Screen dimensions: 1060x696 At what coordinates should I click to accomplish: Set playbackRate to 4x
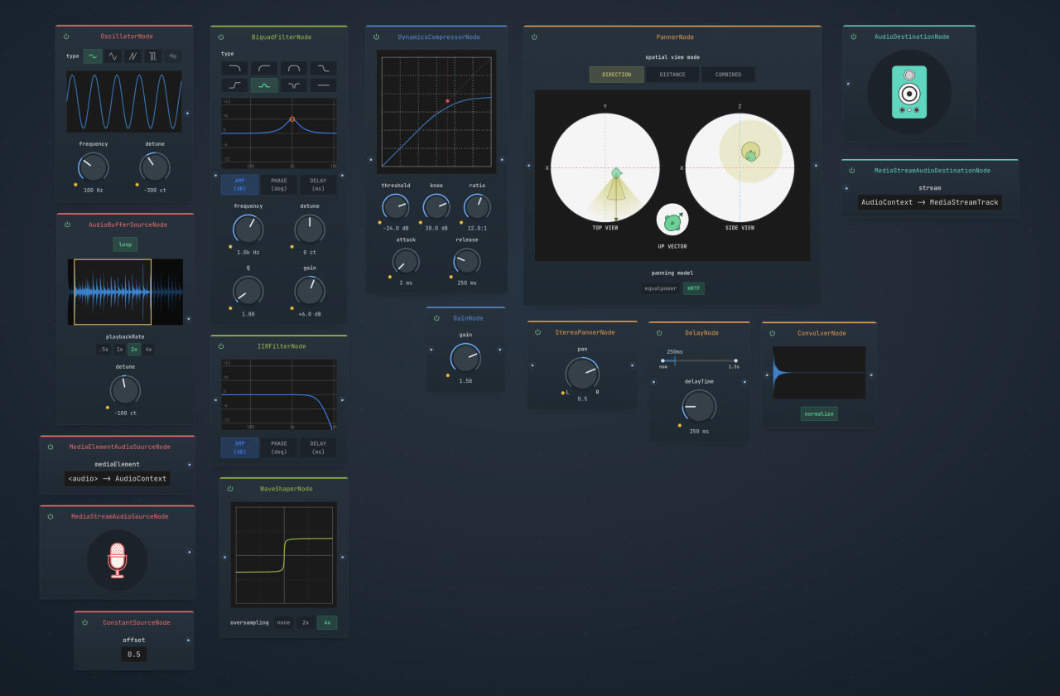click(147, 350)
